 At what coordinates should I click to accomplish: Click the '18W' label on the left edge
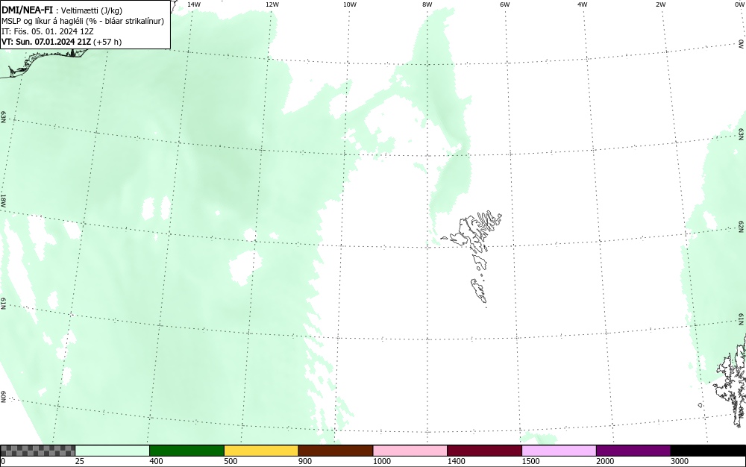[x=3, y=201]
